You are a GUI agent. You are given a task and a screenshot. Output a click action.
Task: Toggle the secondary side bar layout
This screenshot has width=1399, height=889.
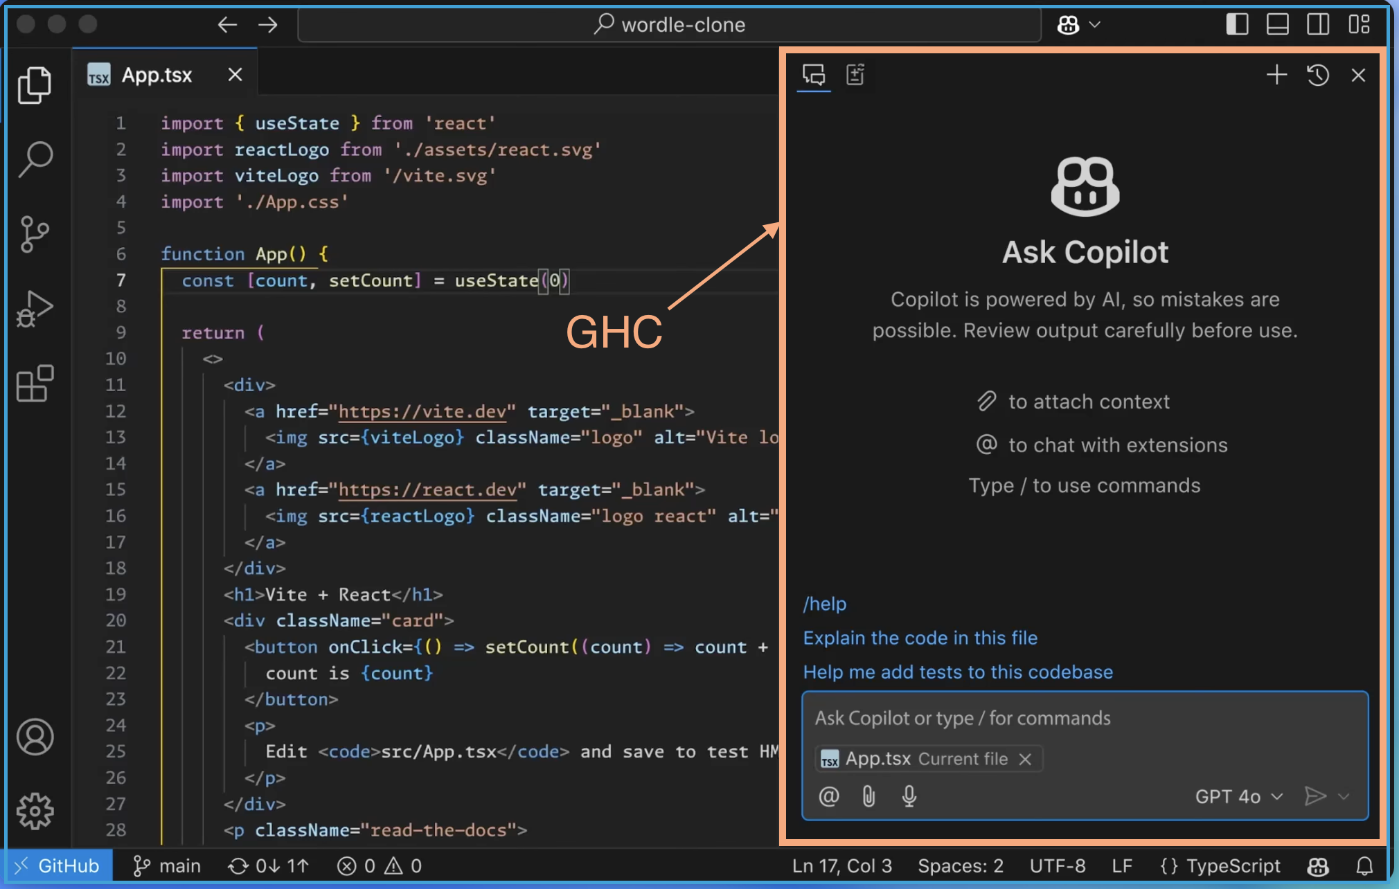1317,25
